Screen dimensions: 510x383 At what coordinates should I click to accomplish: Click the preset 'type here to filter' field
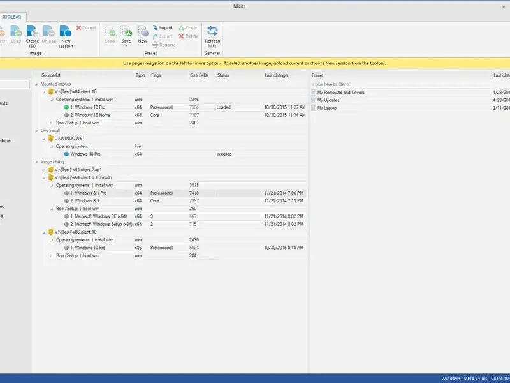point(338,84)
